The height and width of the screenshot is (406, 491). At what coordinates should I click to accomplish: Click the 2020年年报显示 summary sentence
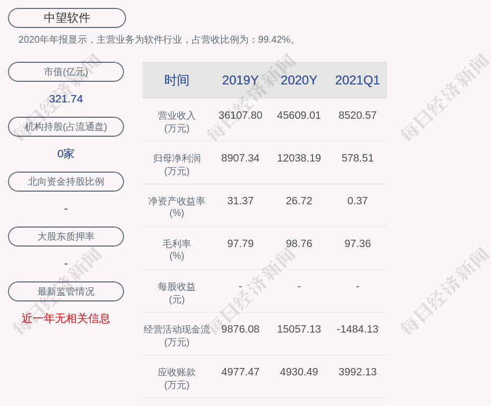(157, 40)
